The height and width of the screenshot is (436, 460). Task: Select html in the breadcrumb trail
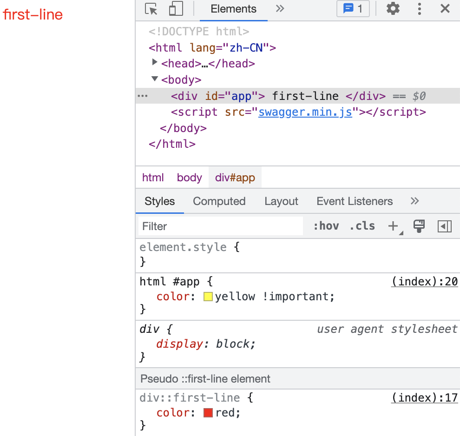pyautogui.click(x=153, y=178)
